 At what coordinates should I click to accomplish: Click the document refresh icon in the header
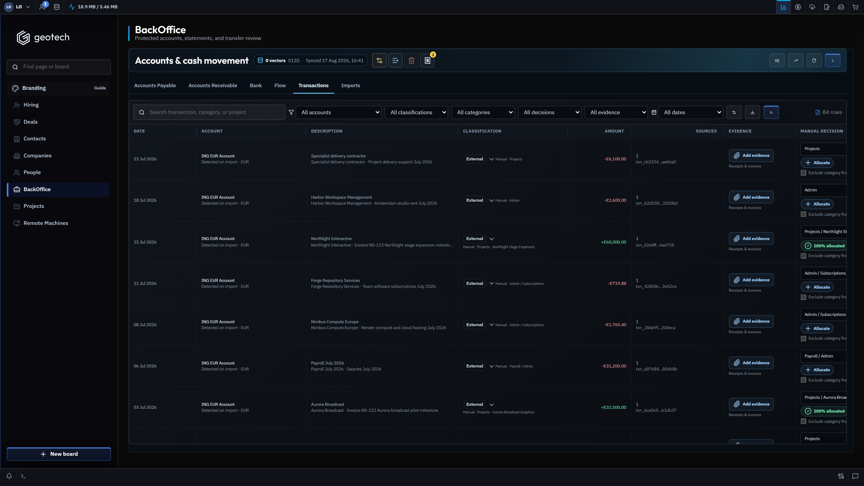pyautogui.click(x=814, y=60)
